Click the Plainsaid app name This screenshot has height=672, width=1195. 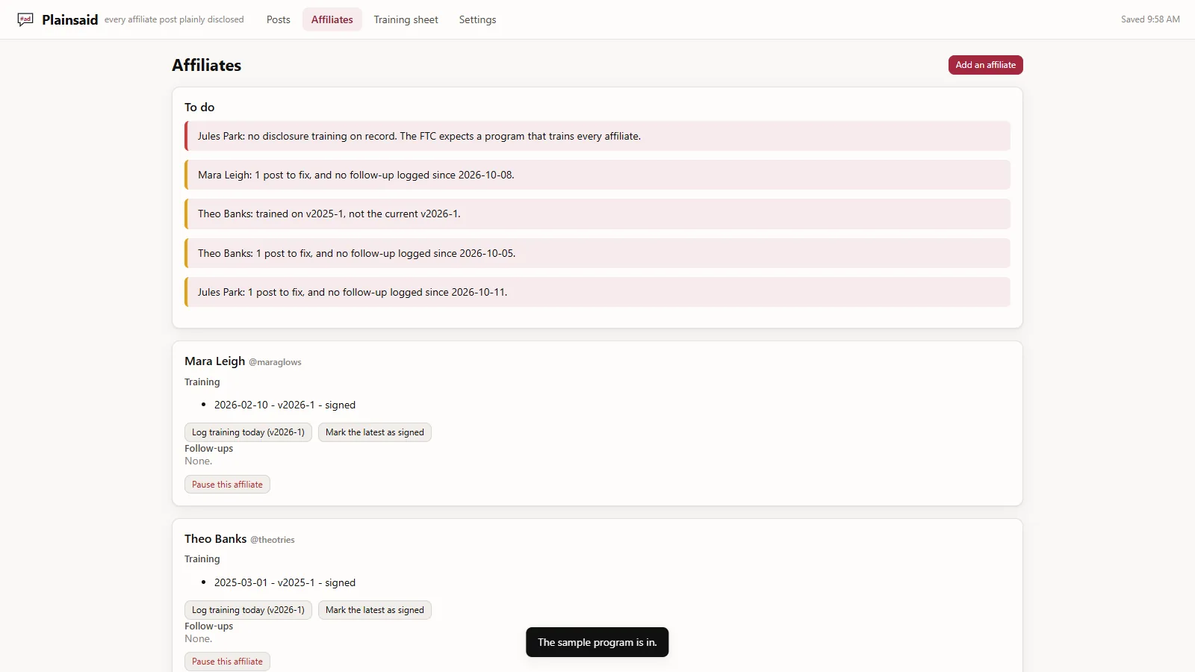[x=70, y=19]
